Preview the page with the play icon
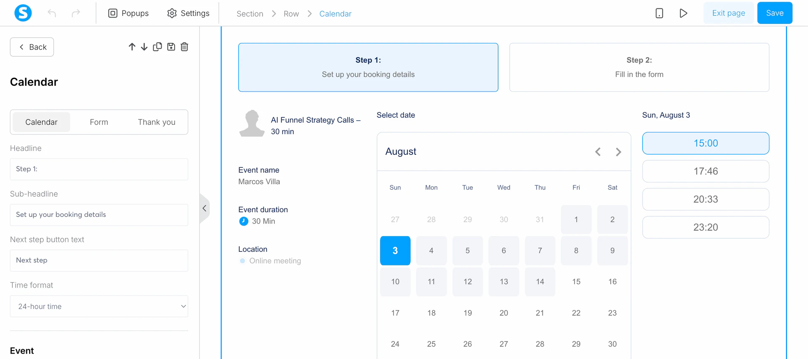808x359 pixels. coord(683,13)
